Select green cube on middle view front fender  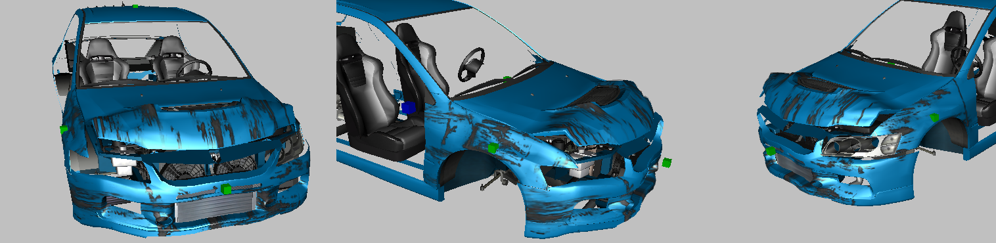pyautogui.click(x=493, y=148)
